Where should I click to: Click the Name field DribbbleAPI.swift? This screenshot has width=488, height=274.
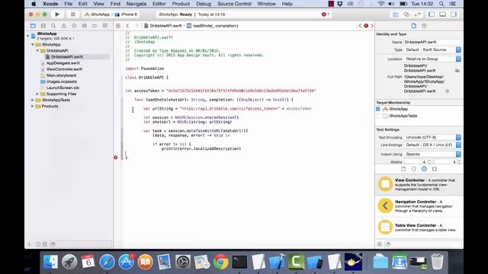click(x=432, y=42)
